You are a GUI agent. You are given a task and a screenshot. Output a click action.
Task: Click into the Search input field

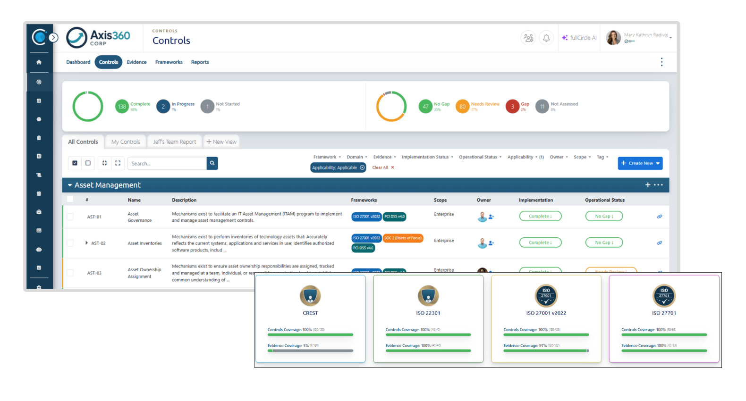[167, 163]
